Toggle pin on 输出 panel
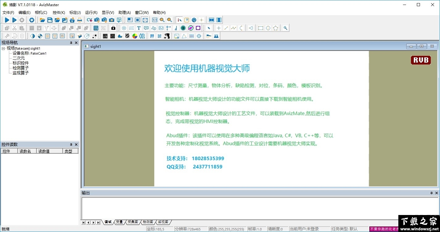The image size is (440, 232). (x=431, y=193)
